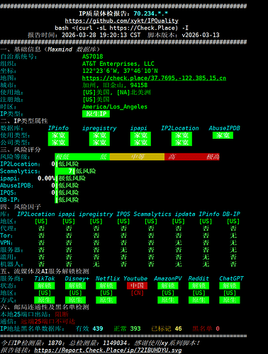Viewport: 268px width, 354px height.
Task: Click the yellow 中等 segment of risk bar
Action: tap(137, 156)
